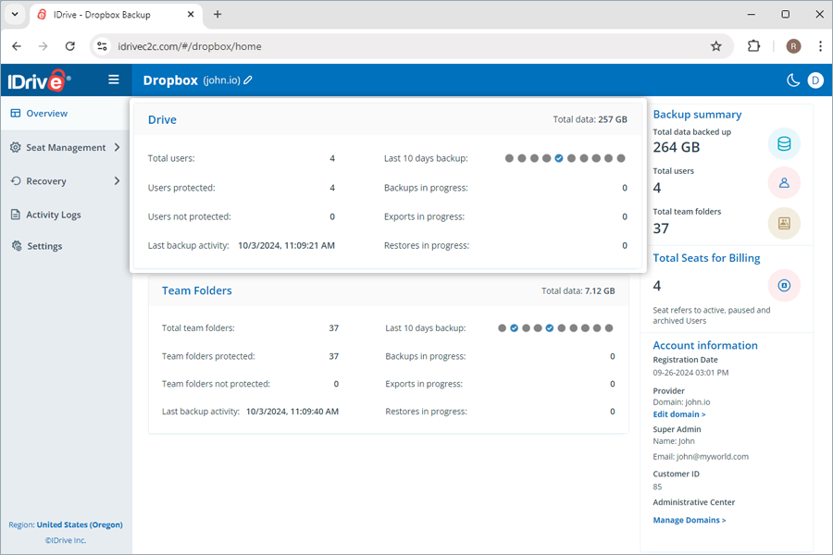Viewport: 833px width, 555px height.
Task: Open the Manage Domains link
Action: point(689,520)
